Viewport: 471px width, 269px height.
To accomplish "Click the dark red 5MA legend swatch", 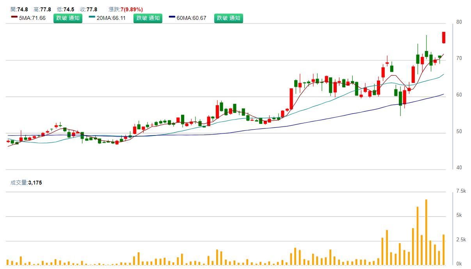I will click(14, 17).
